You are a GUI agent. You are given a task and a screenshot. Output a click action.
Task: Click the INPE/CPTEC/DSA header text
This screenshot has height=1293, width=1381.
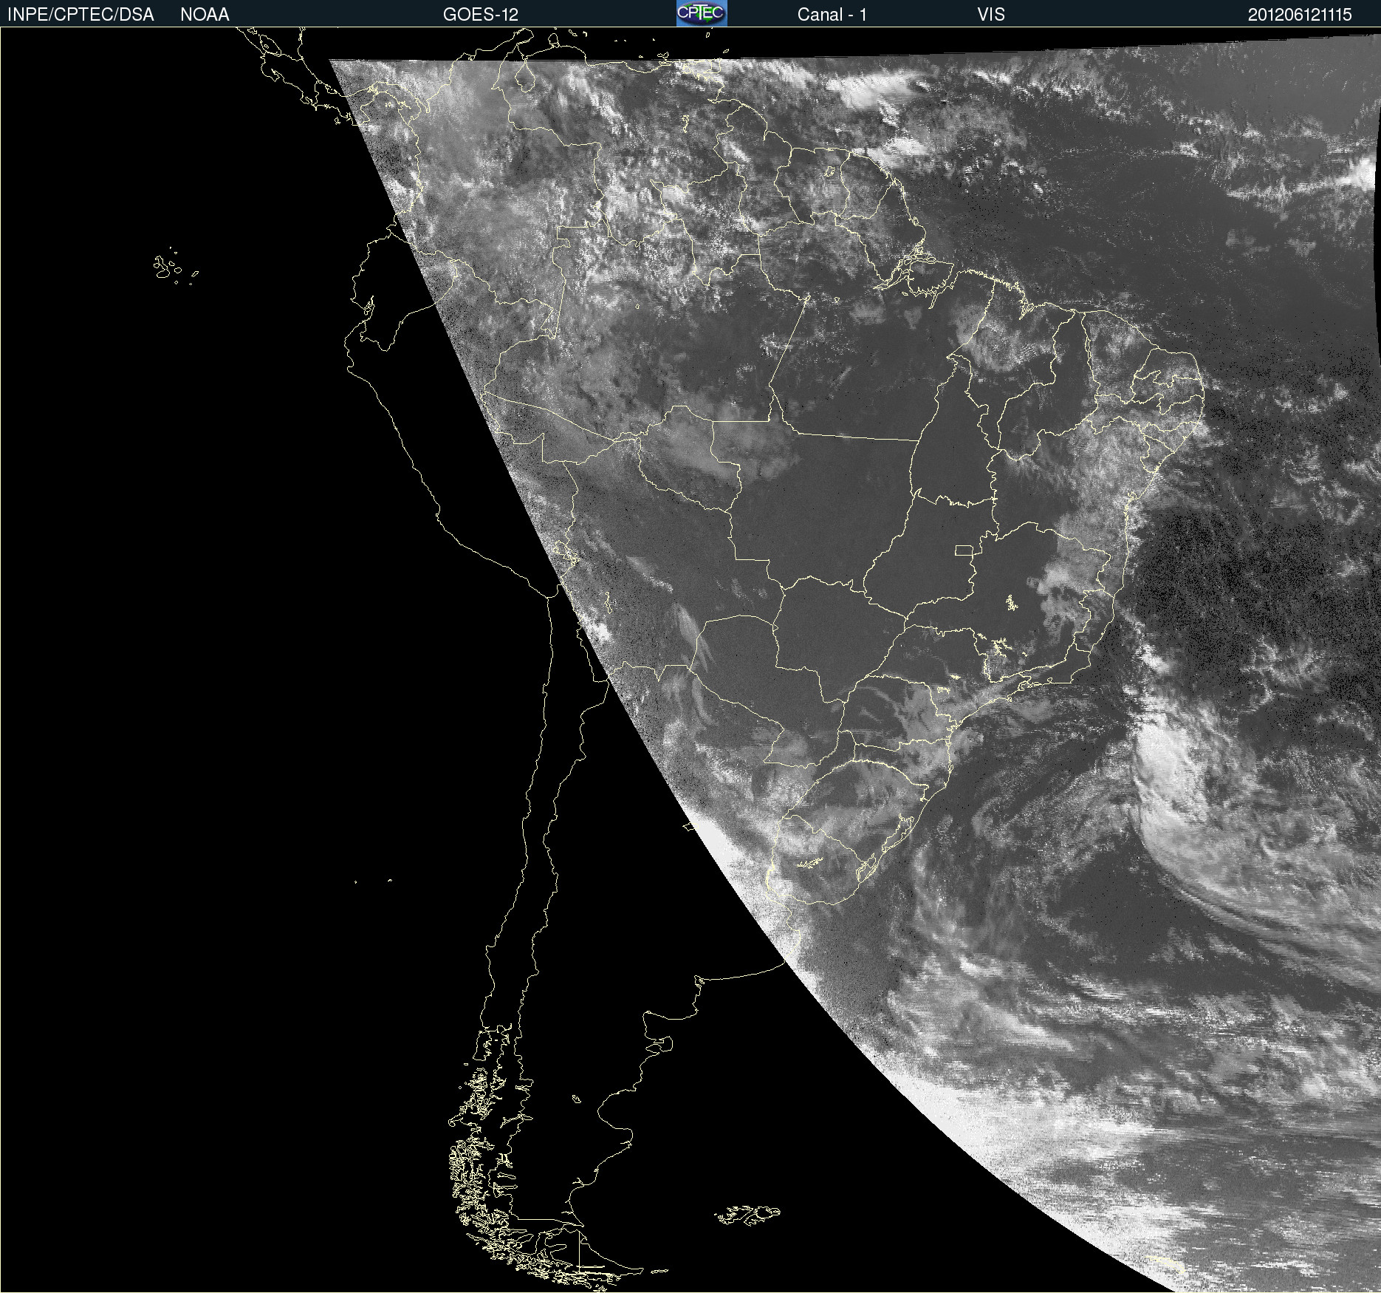(x=80, y=15)
